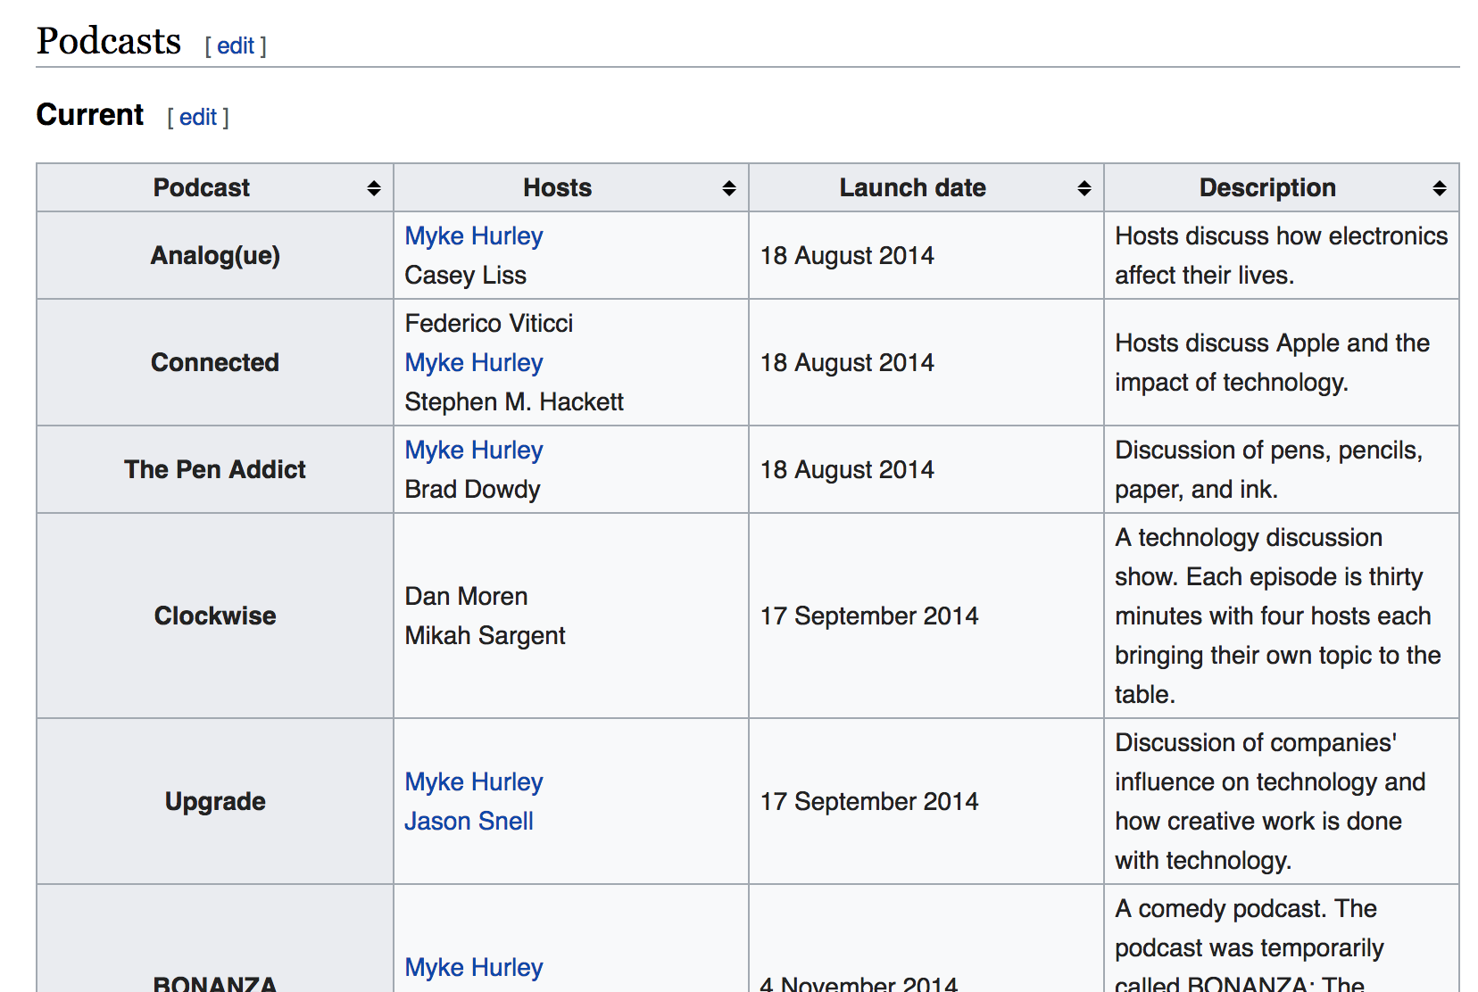Click the Podcasts page heading
Screen dimensions: 1478x992
107,40
